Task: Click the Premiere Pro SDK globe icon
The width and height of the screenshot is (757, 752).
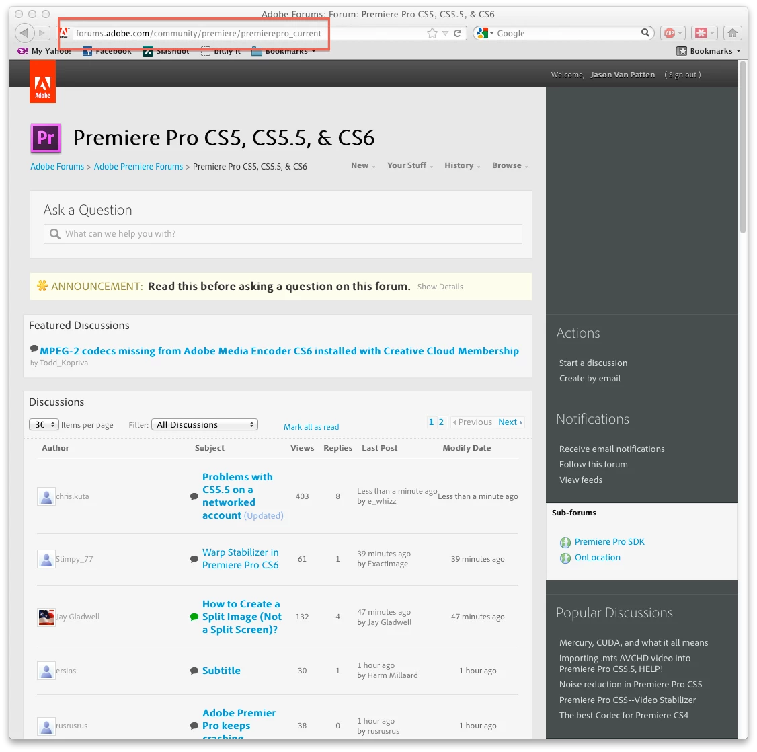Action: [565, 542]
